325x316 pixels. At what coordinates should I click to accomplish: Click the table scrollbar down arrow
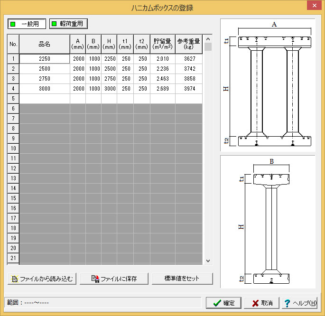coord(208,261)
